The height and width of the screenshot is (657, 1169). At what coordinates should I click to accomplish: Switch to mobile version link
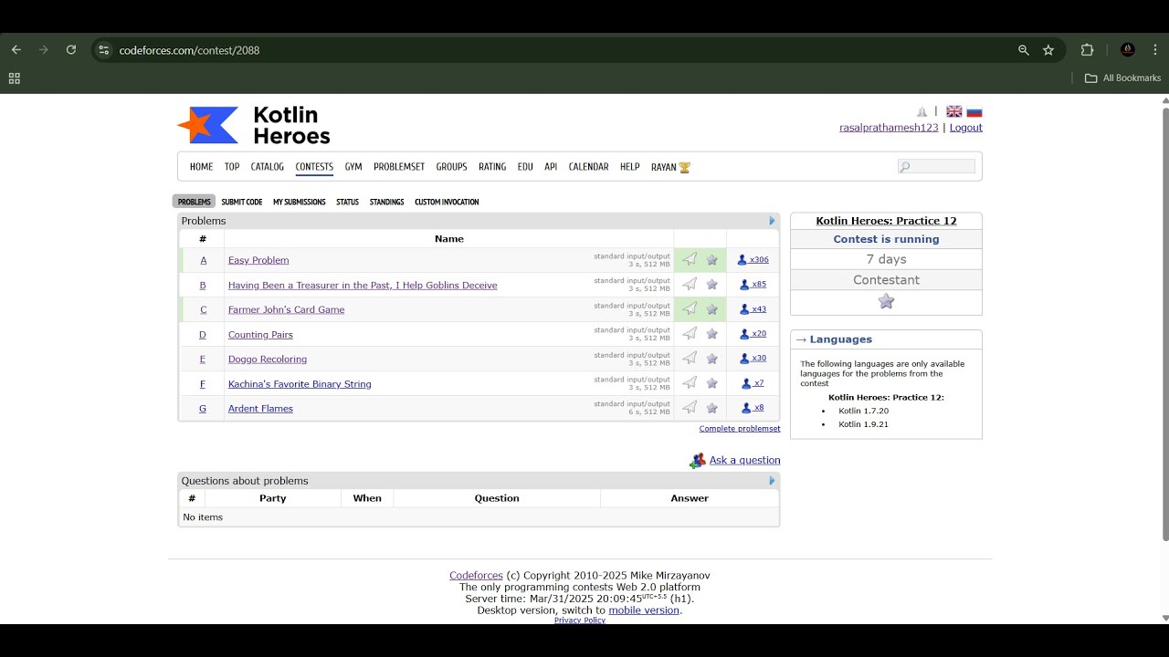tap(644, 610)
